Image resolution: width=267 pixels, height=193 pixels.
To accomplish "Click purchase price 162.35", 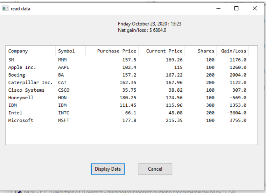I will click(128, 83).
